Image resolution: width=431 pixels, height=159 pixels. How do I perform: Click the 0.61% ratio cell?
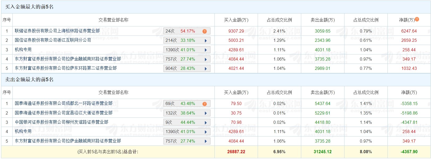tap(366, 40)
